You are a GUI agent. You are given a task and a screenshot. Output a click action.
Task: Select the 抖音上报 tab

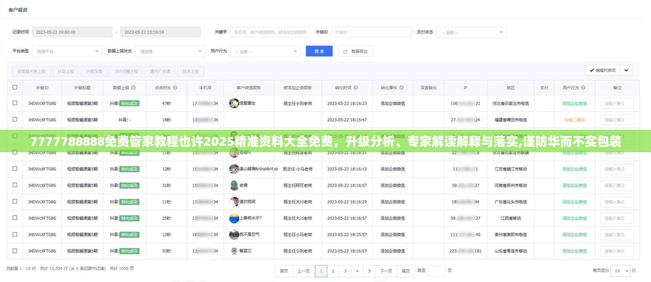click(66, 71)
